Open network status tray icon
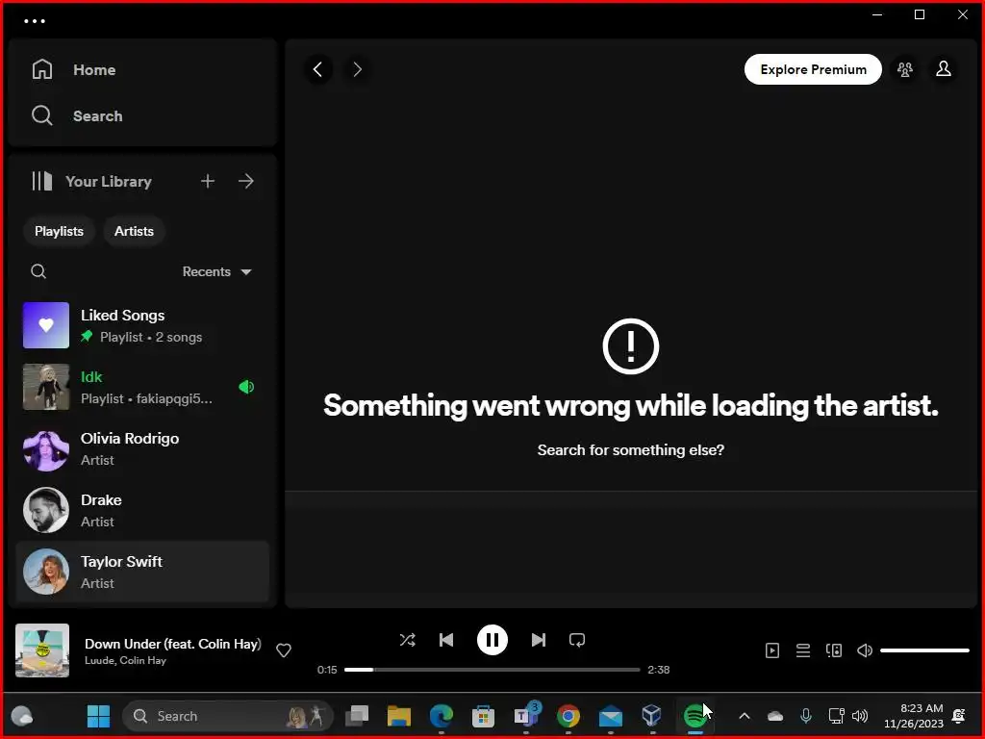 (836, 716)
